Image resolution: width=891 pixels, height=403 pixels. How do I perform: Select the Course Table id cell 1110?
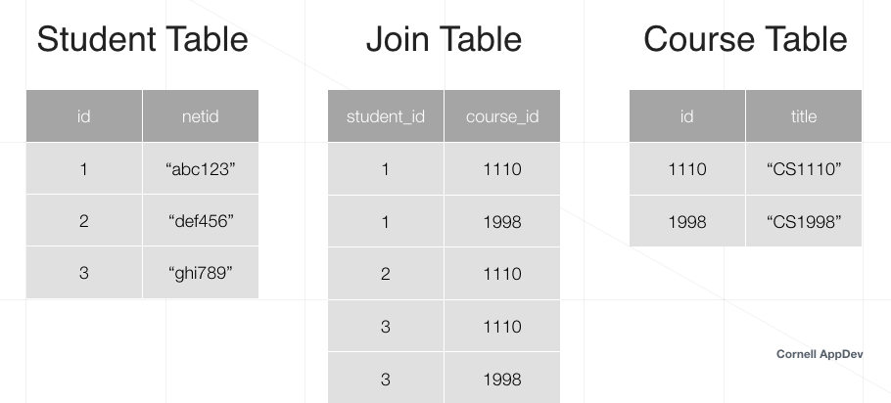point(687,169)
